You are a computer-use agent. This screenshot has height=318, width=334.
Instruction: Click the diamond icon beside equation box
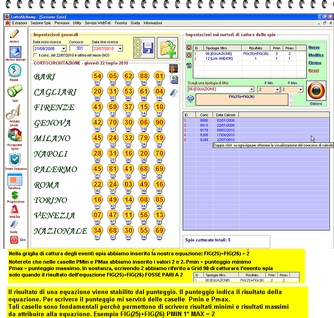[x=190, y=99]
